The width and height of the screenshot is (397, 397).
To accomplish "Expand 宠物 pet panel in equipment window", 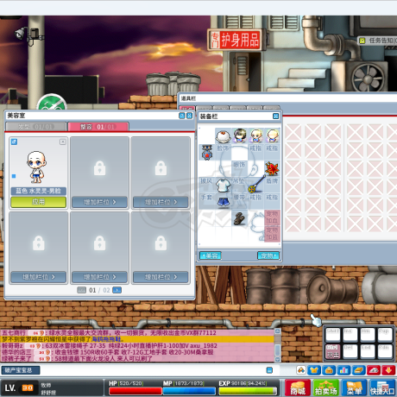I will [x=268, y=255].
